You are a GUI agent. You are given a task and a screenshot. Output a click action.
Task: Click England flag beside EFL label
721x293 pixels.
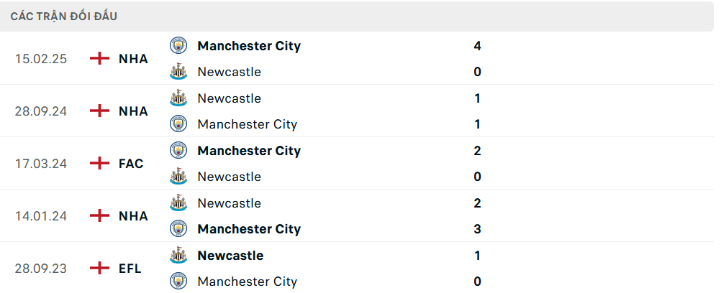pyautogui.click(x=99, y=269)
